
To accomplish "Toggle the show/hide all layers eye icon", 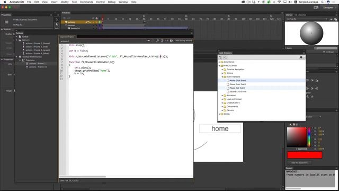I will [x=93, y=18].
